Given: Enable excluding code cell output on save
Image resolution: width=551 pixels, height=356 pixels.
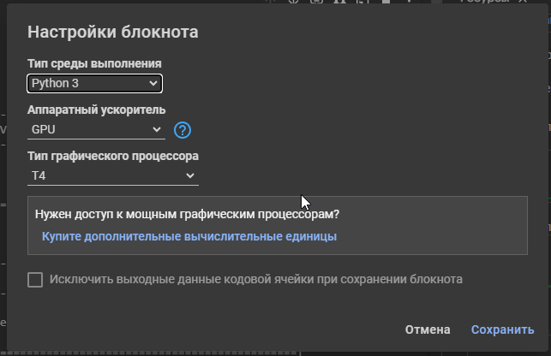Looking at the screenshot, I should click(35, 280).
